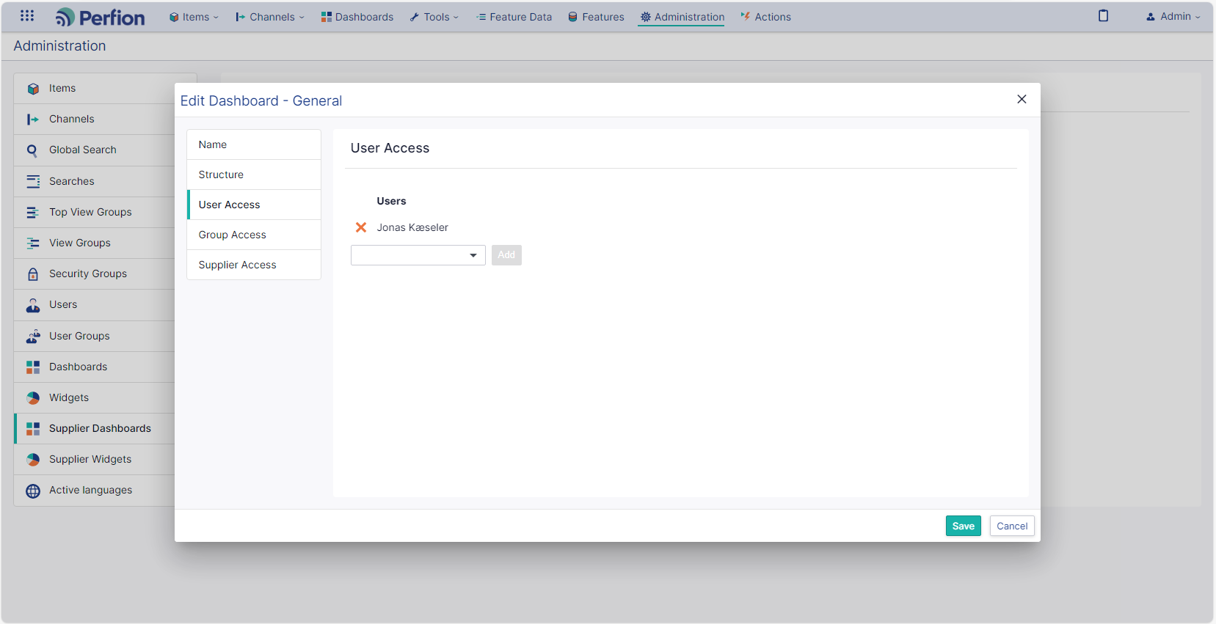Click the Users column heading
Image resolution: width=1216 pixels, height=624 pixels.
pyautogui.click(x=391, y=201)
